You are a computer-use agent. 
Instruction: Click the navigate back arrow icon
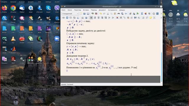click(x=126, y=14)
